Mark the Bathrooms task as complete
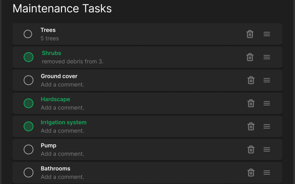This screenshot has height=184, width=295. [29, 172]
